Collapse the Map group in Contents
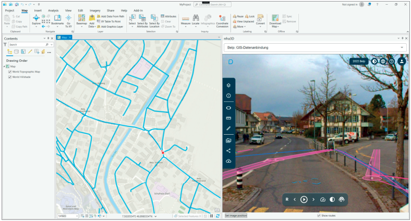Image resolution: width=411 pixels, height=221 pixels. point(4,67)
